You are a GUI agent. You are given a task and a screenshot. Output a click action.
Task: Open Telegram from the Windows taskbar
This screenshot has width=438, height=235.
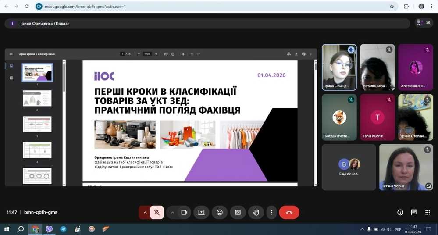pos(63,229)
